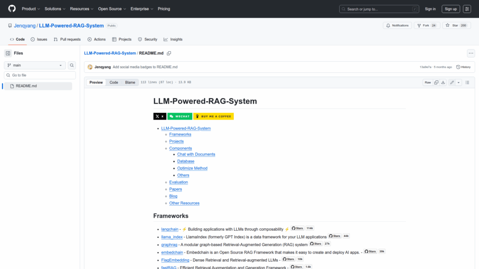Viewport: 479px width, 269px height.
Task: Click the FlagEmbedding GitHub Stars badge
Action: (x=293, y=259)
